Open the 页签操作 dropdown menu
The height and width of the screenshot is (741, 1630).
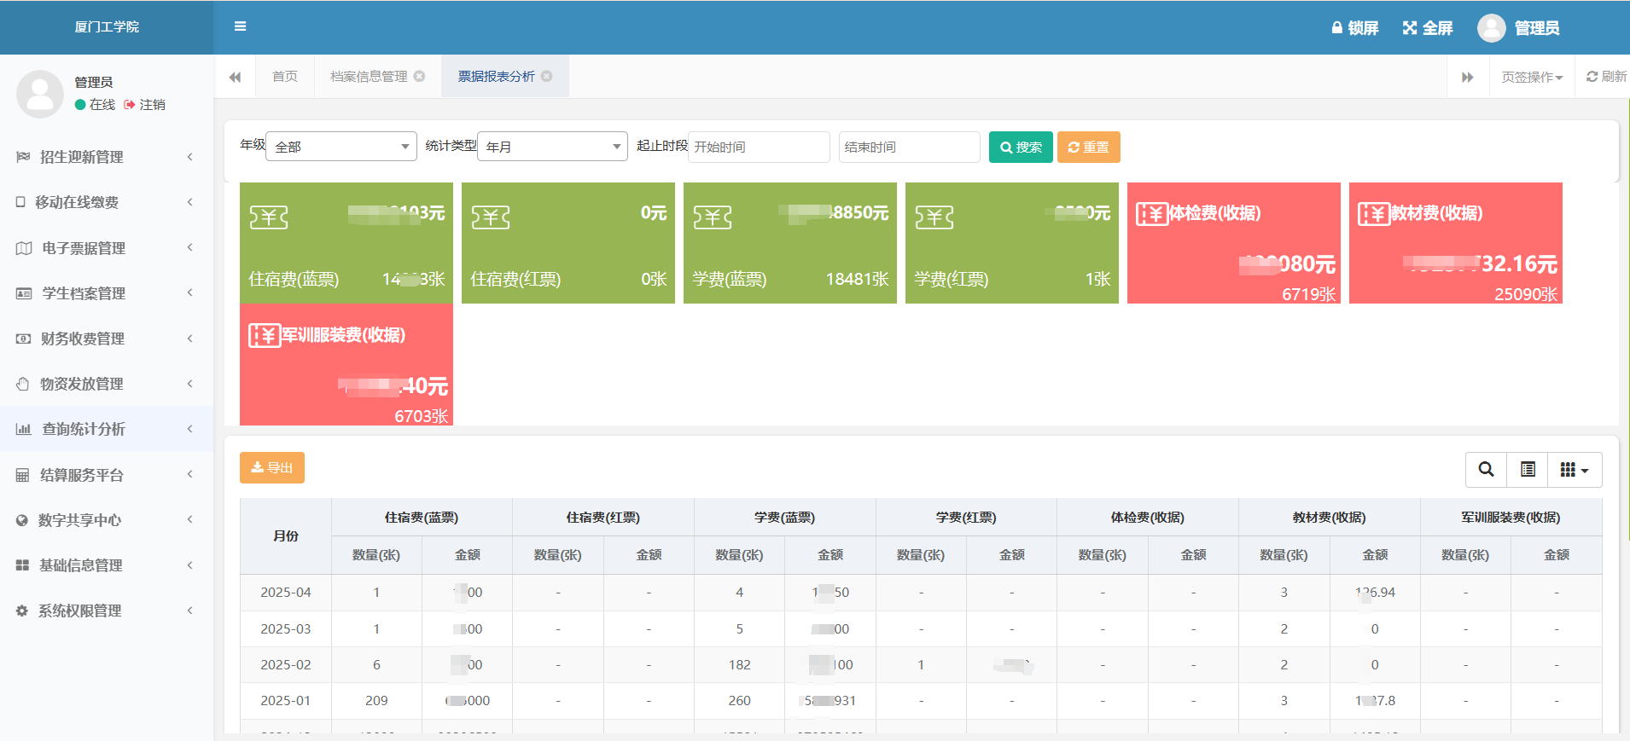point(1532,78)
